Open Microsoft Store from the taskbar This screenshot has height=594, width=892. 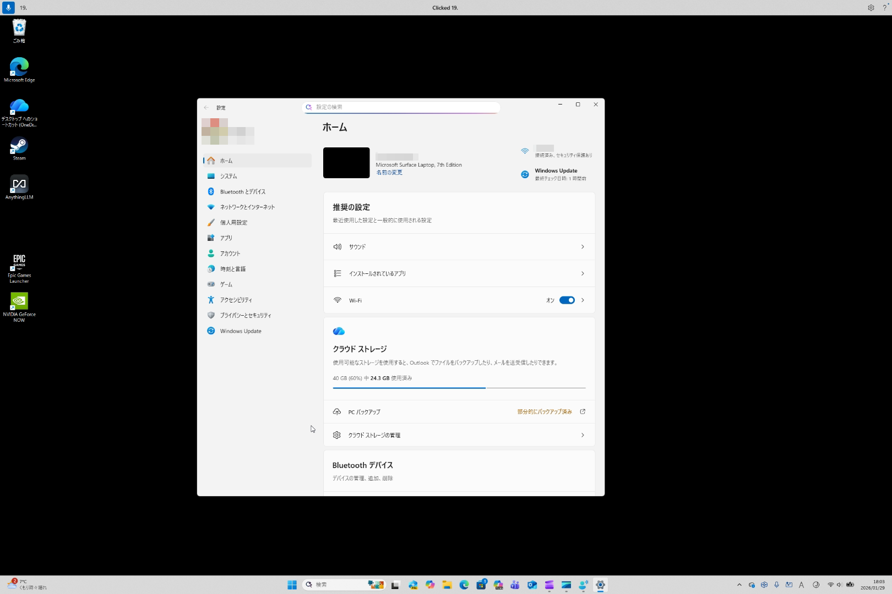481,585
